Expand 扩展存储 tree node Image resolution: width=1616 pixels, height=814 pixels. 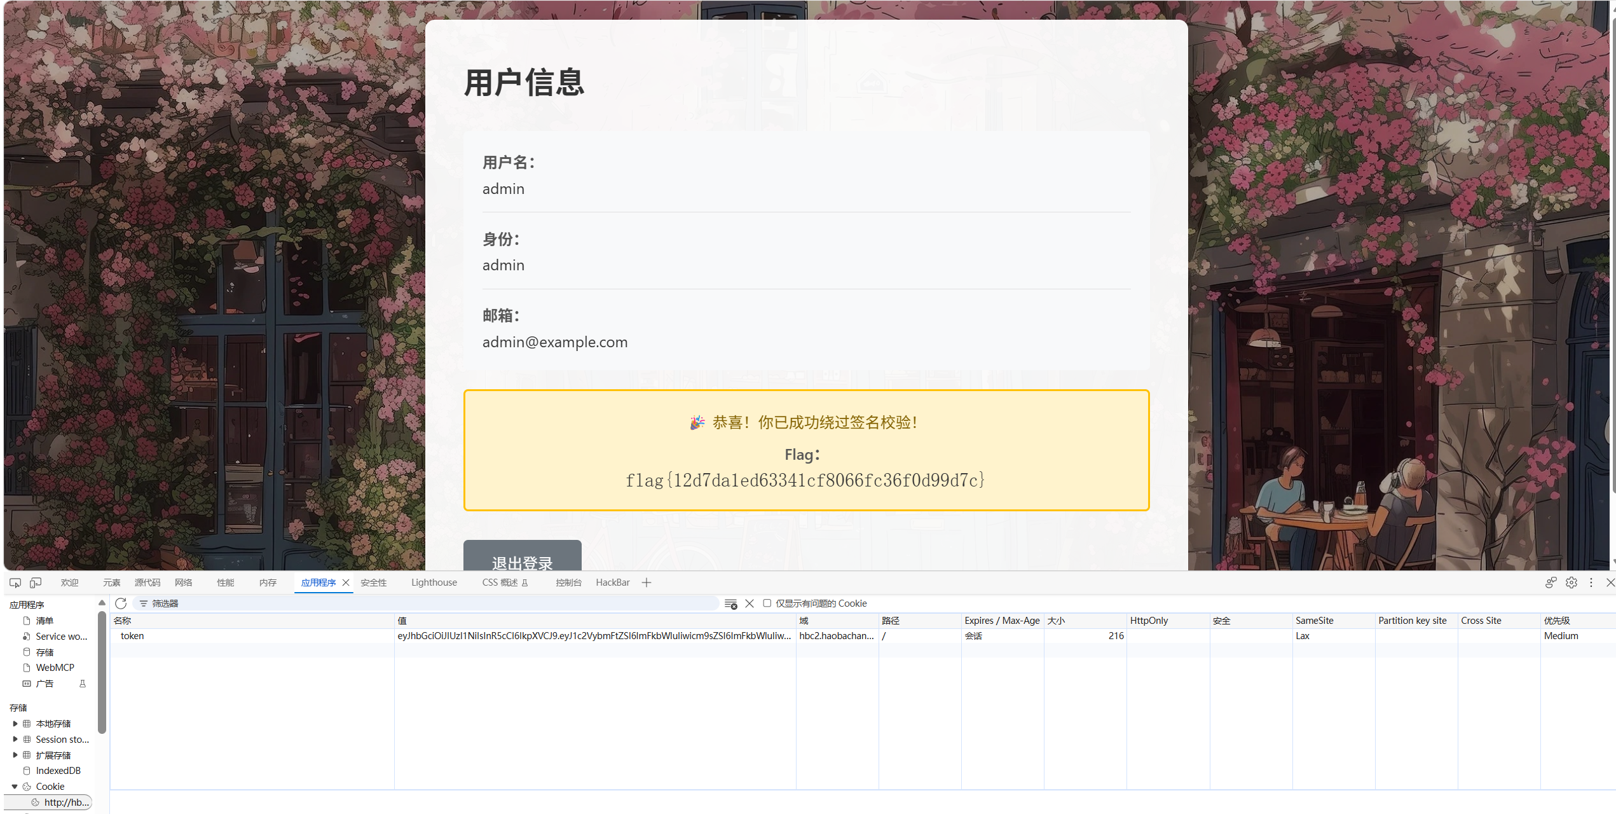(15, 755)
